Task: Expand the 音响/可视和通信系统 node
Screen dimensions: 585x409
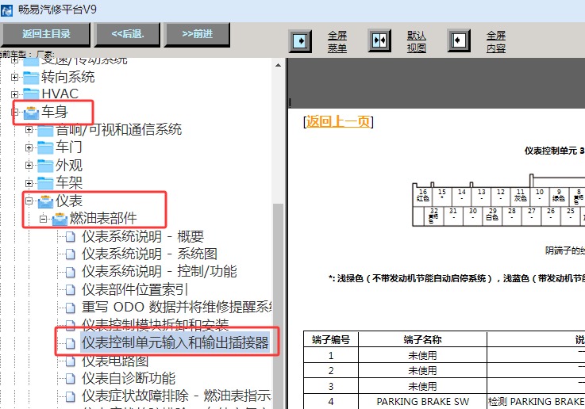Action: point(29,130)
